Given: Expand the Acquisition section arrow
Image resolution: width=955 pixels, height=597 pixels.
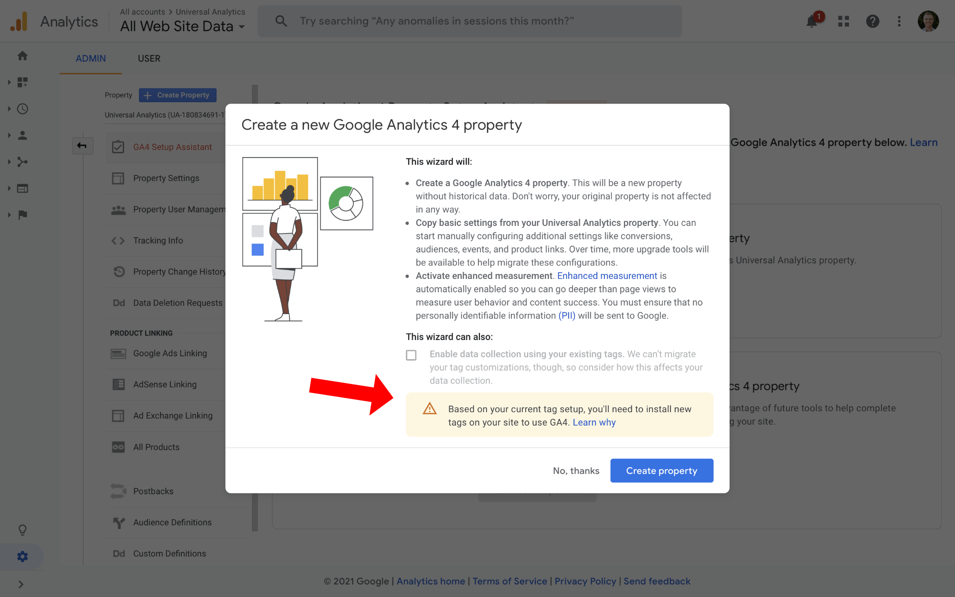Looking at the screenshot, I should click(9, 162).
